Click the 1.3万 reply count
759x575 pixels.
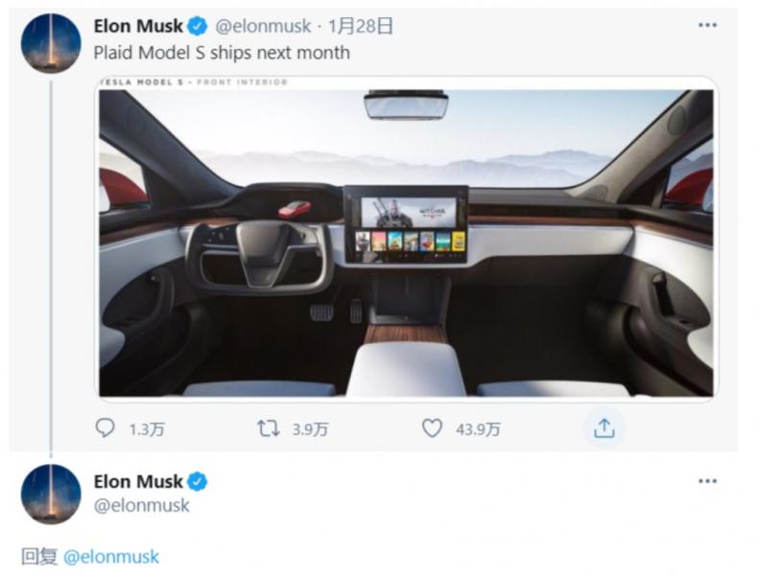click(147, 429)
